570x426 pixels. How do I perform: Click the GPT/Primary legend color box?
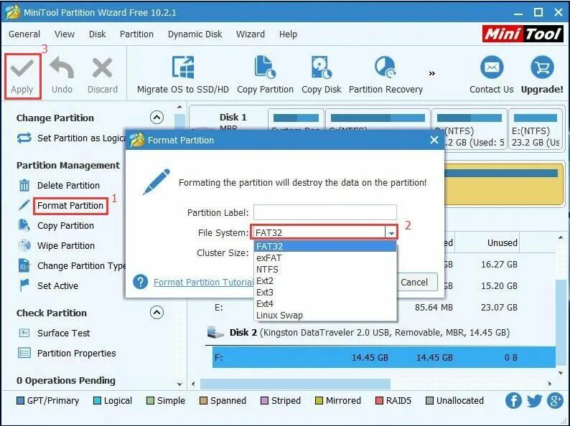(x=20, y=401)
